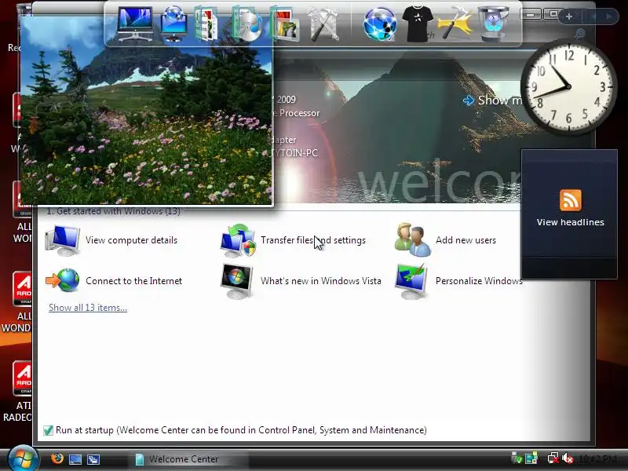
Task: Click the sidebar previous gadgets page arrow
Action: click(x=593, y=16)
